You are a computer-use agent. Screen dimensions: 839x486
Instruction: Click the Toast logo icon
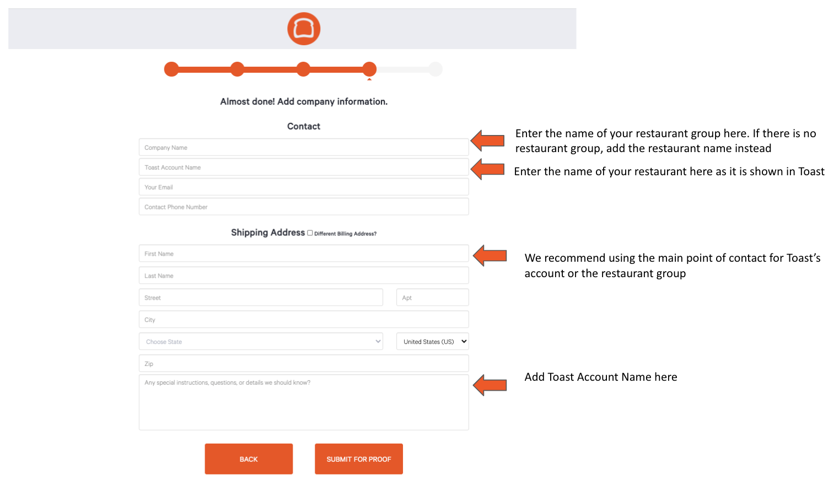[304, 29]
